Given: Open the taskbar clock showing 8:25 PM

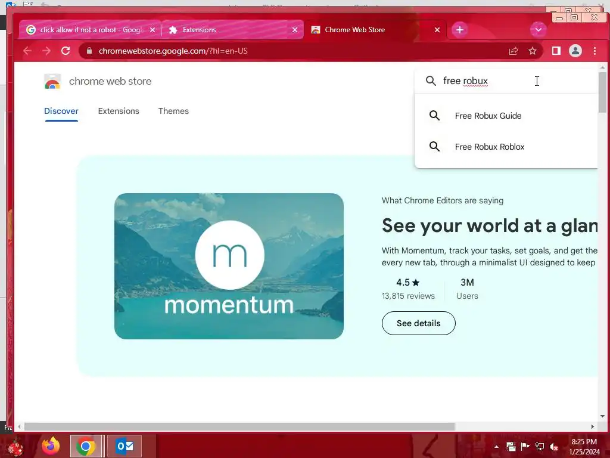Looking at the screenshot, I should (584, 447).
